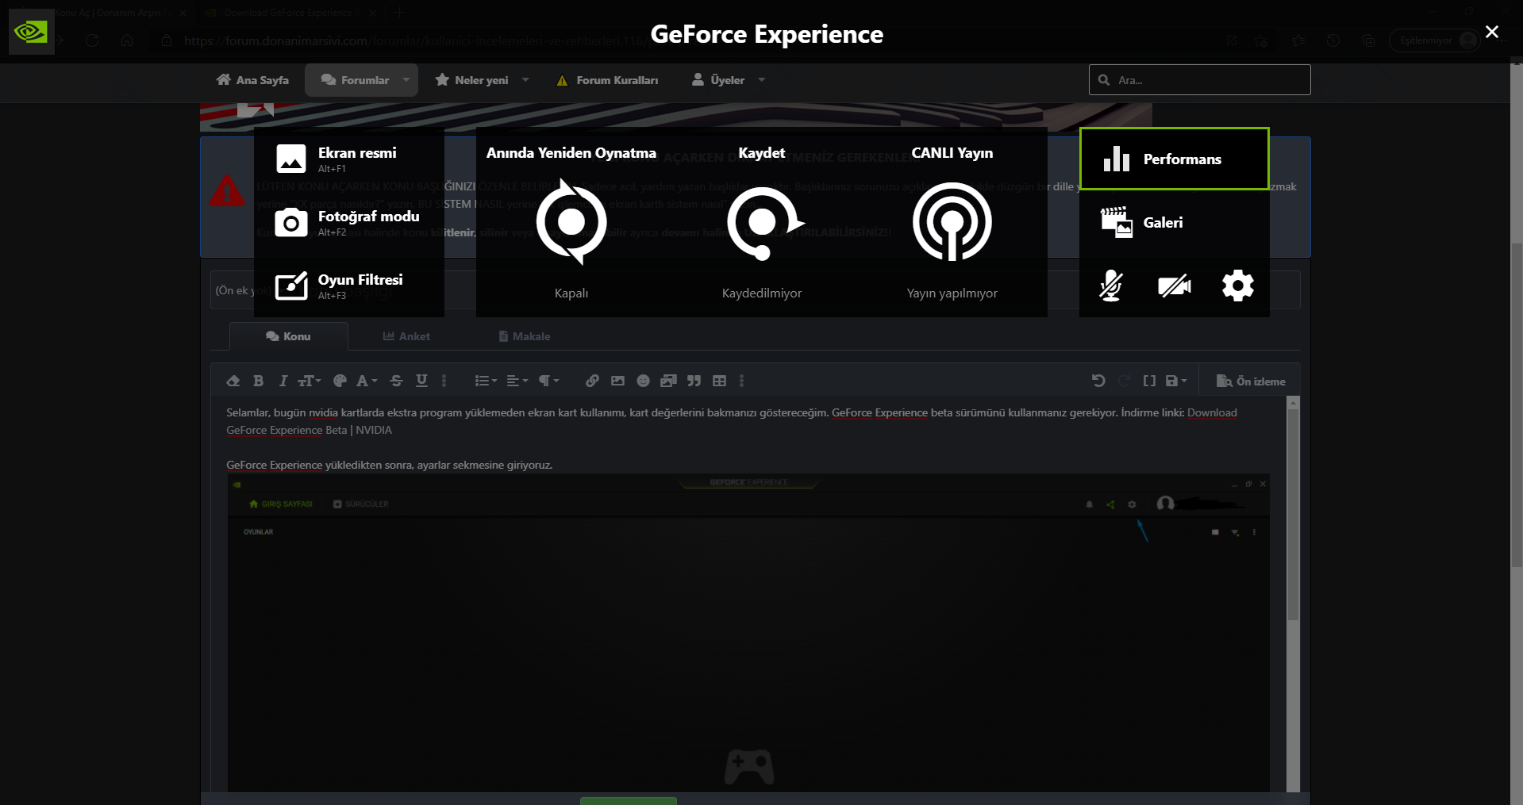Viewport: 1523px width, 805px height.
Task: Click the forum search field
Action: coord(1199,80)
